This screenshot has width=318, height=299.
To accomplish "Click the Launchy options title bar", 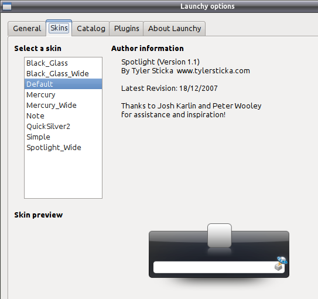I will (159, 6).
